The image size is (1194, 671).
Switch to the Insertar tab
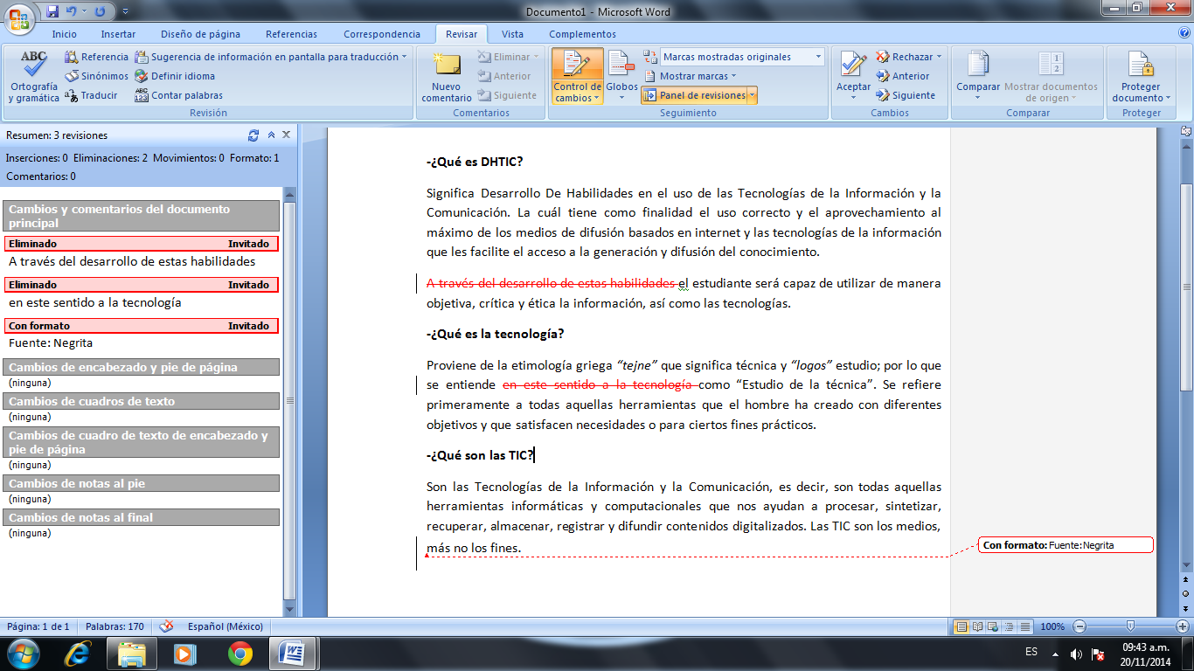[118, 34]
